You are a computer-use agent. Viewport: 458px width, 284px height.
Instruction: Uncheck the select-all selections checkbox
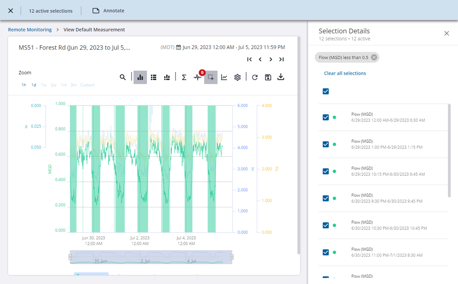coord(326,92)
